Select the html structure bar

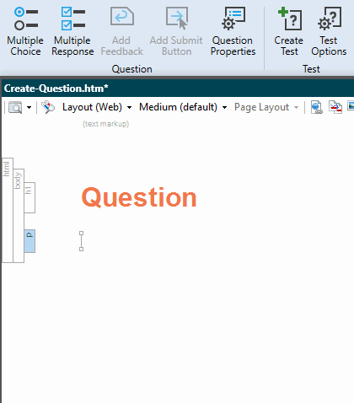pyautogui.click(x=8, y=210)
